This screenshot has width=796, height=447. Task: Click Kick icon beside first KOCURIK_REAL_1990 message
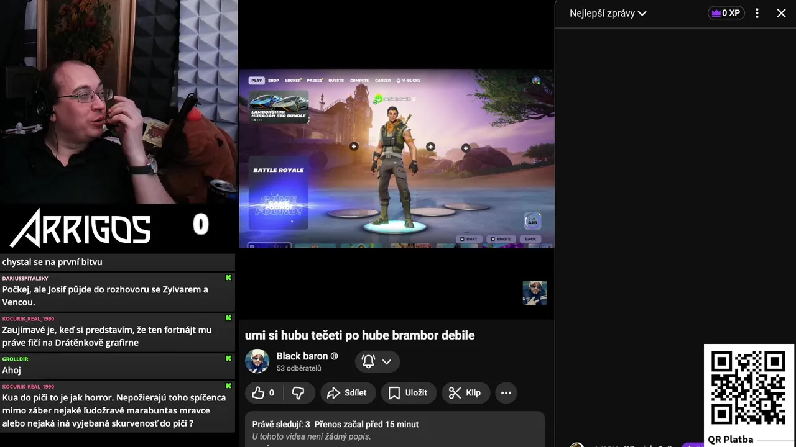coord(228,318)
